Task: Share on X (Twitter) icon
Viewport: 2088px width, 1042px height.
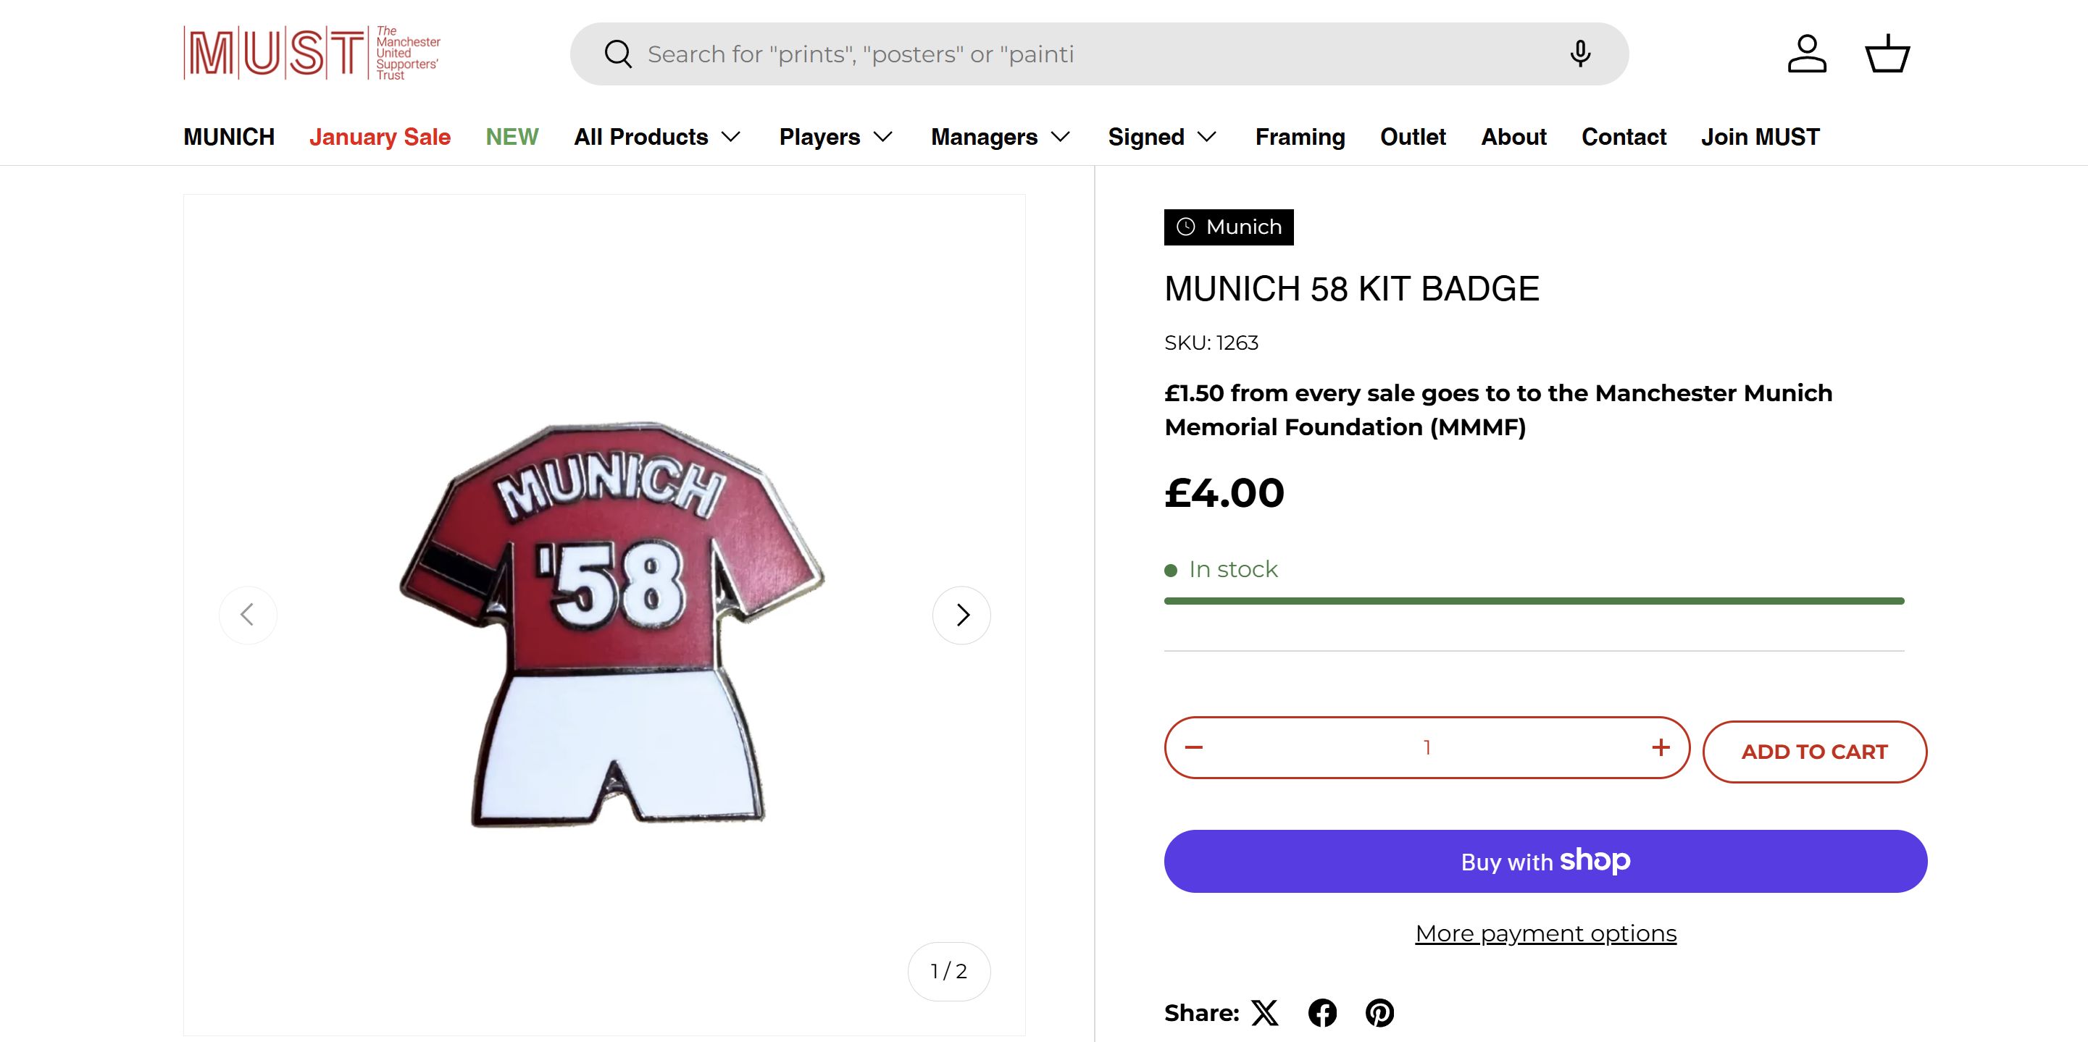Action: click(x=1264, y=1013)
